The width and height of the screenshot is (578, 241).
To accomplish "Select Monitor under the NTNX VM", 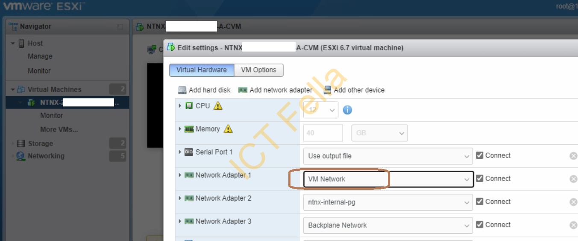I will point(52,115).
